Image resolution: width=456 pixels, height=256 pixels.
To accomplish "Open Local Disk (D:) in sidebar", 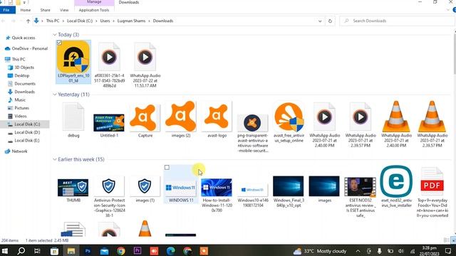I will tap(27, 132).
